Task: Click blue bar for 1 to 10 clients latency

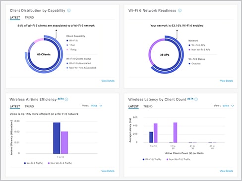Action: pos(151,137)
